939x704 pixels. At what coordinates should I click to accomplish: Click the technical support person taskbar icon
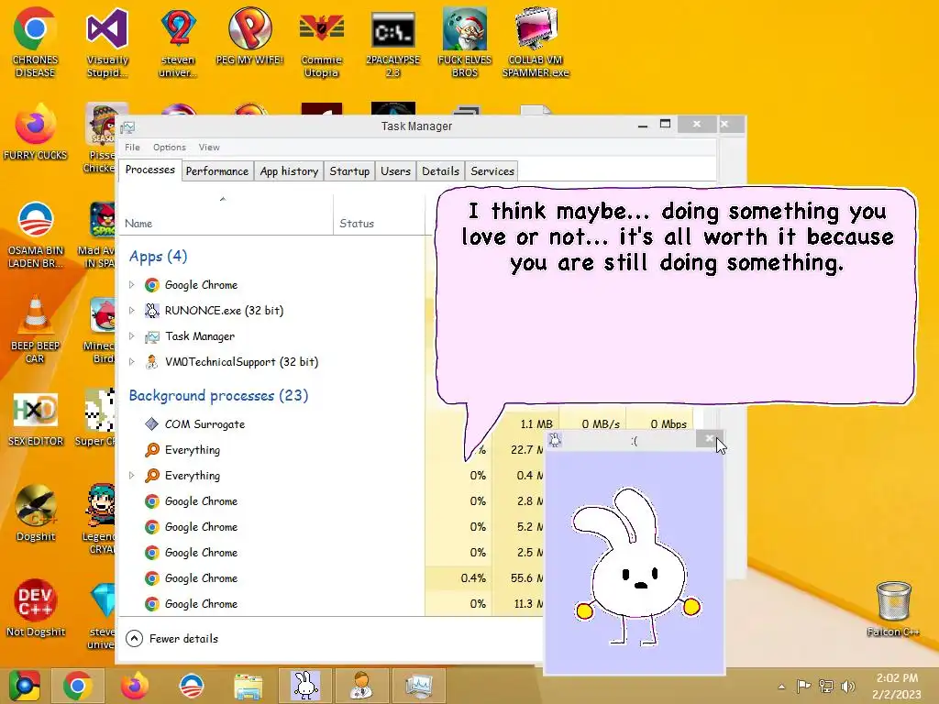tap(361, 686)
